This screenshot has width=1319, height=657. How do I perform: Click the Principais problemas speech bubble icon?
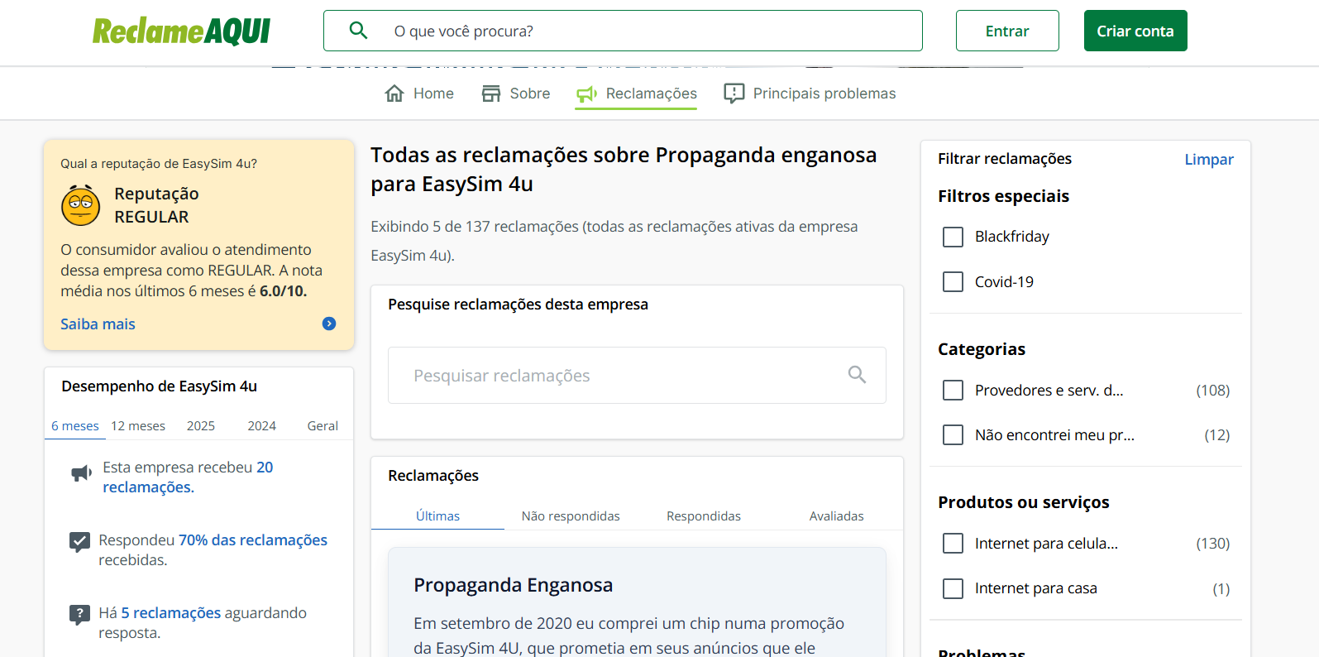point(734,94)
